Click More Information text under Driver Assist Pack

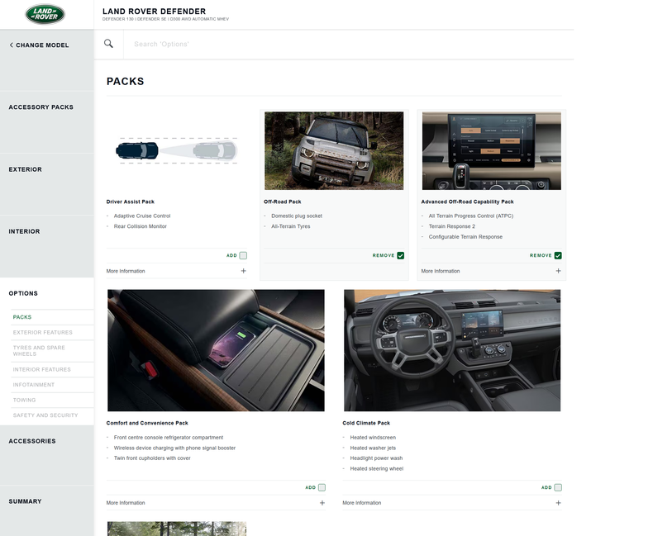(x=126, y=271)
